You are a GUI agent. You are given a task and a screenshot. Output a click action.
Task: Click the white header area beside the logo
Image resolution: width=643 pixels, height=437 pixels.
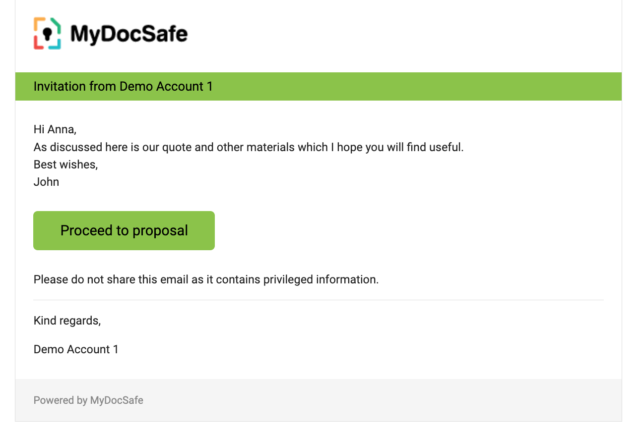(397, 35)
